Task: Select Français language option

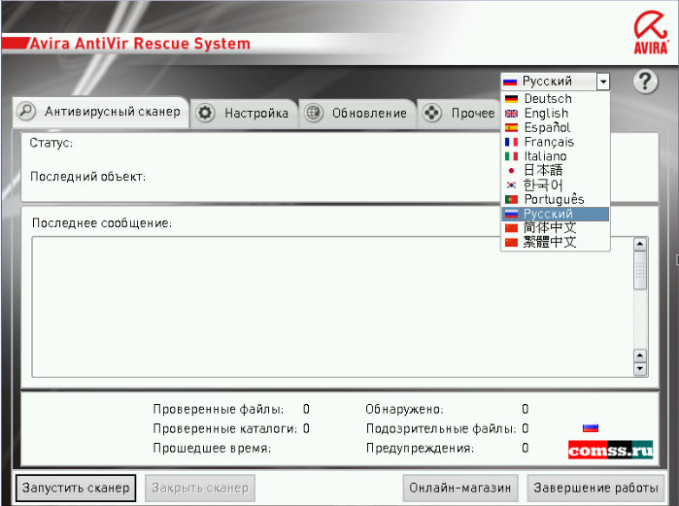Action: pos(556,142)
